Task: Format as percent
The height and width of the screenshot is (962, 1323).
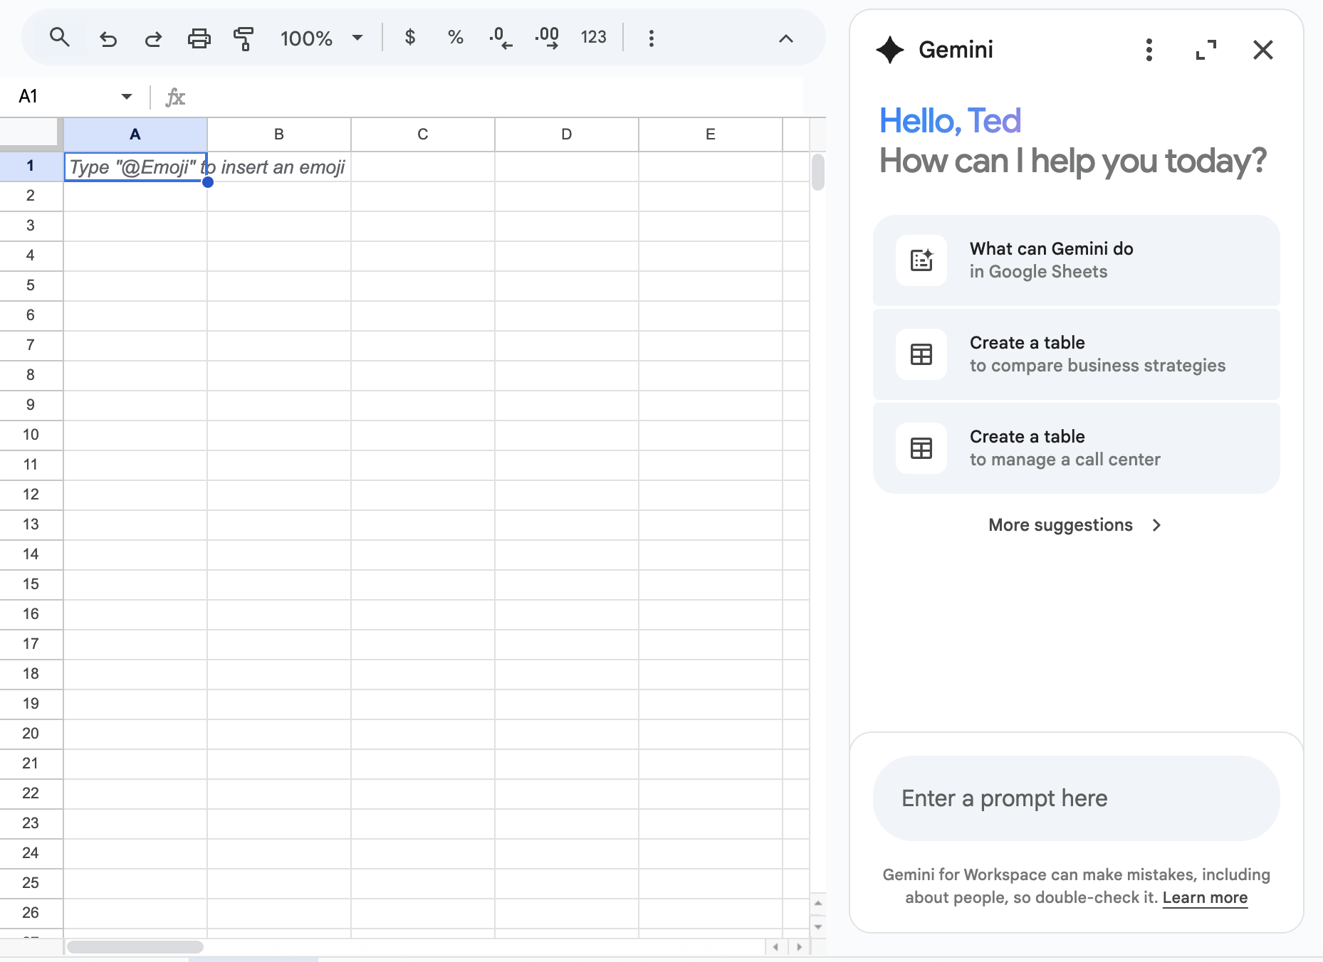Action: pyautogui.click(x=456, y=38)
